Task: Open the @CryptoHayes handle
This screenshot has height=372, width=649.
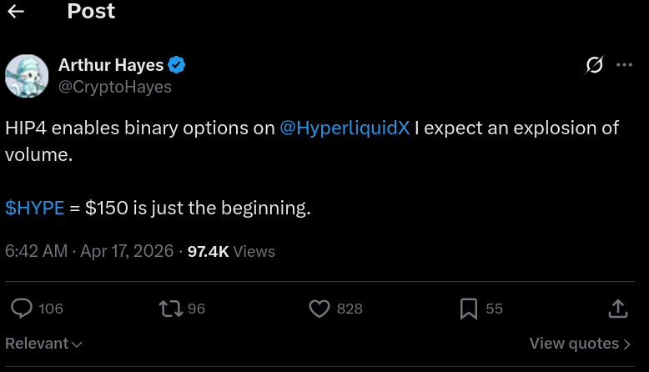Action: point(114,87)
